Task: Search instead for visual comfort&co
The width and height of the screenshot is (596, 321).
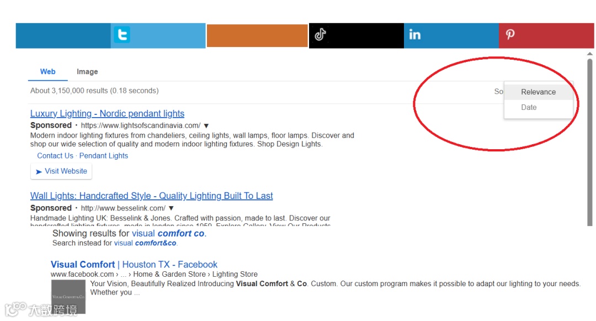Action: (x=145, y=243)
